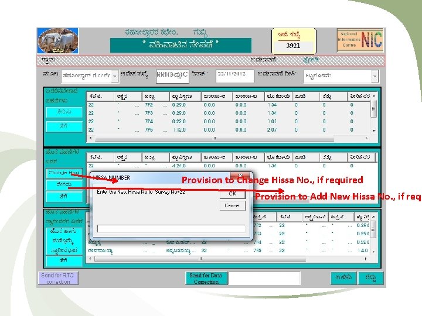This screenshot has height=316, width=422.
Task: Click the up arrow of the owner table's vertical scrollbar
Action: tap(373, 217)
